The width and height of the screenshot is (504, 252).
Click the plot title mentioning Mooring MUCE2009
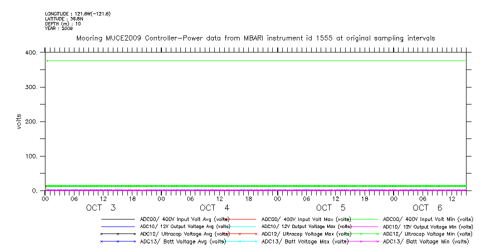click(255, 38)
